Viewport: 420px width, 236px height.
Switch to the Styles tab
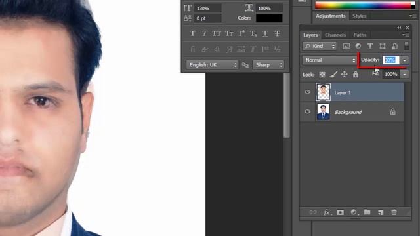359,16
